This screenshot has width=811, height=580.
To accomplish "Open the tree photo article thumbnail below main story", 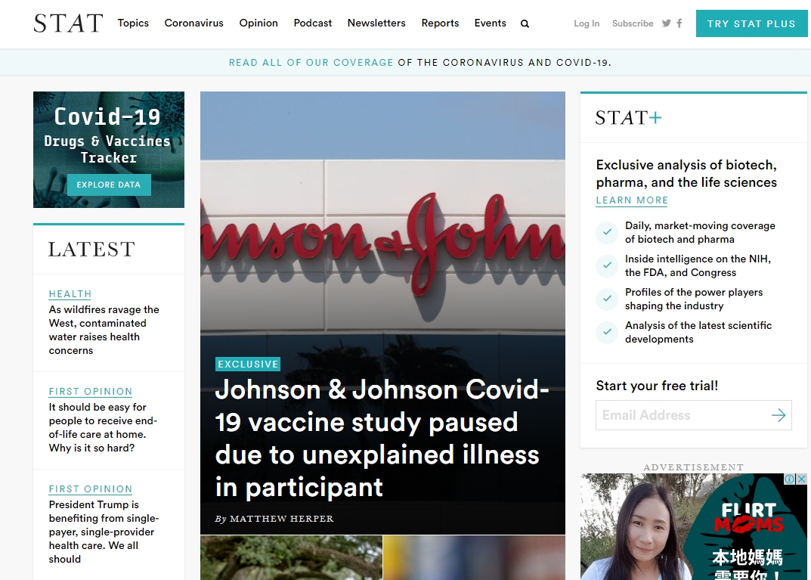I will 291,558.
